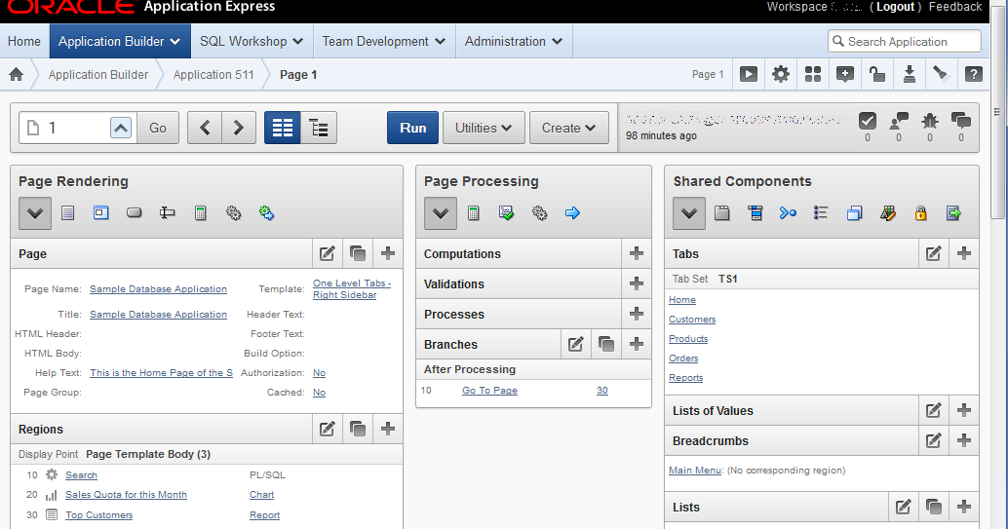Open the Go To Page branch link
1008x529 pixels.
coord(489,390)
